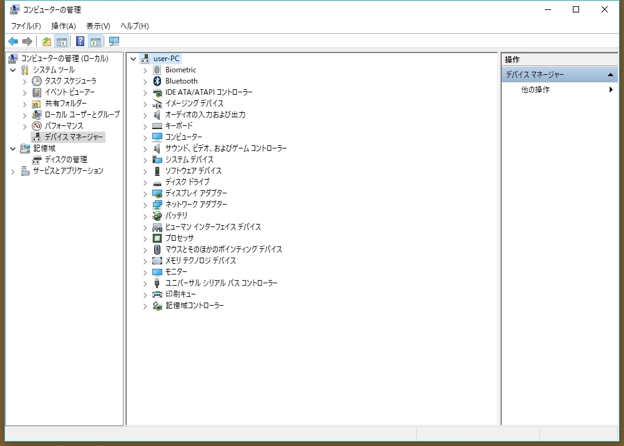
Task: Expand the サービスとアプリケーション node in left pane
Action: tap(14, 170)
